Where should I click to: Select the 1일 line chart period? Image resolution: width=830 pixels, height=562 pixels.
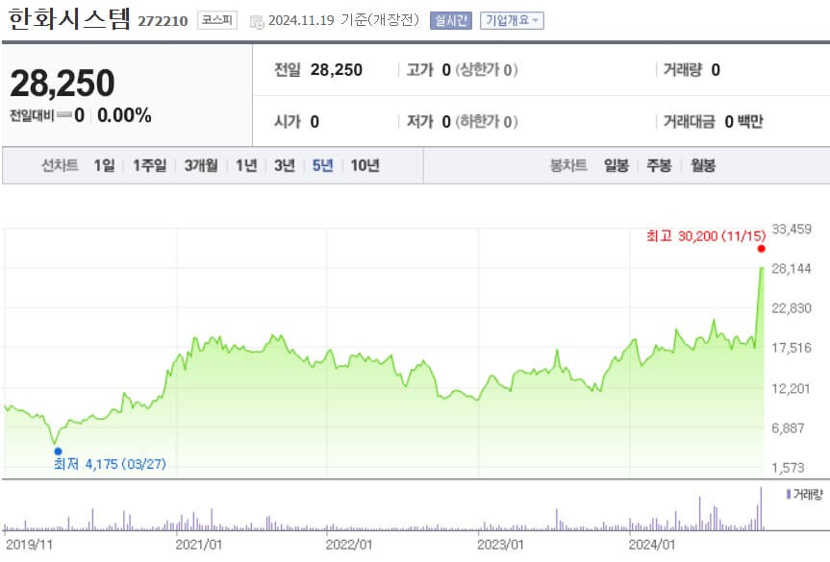pyautogui.click(x=104, y=165)
